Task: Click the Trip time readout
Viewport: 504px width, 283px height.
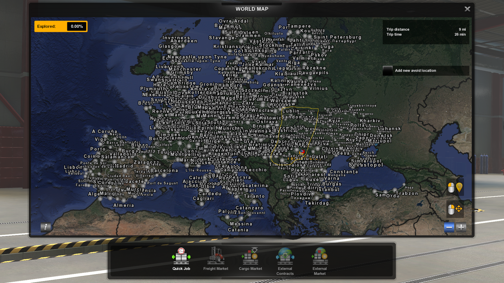Action: tap(426, 35)
